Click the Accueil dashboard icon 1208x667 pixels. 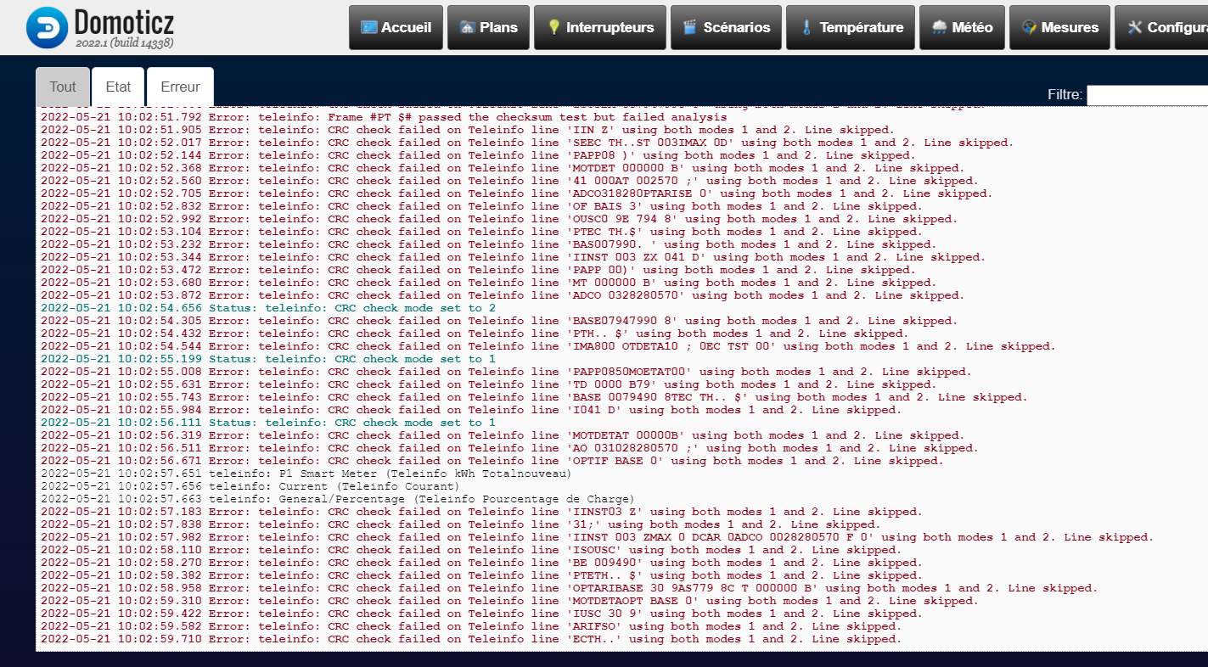(369, 27)
